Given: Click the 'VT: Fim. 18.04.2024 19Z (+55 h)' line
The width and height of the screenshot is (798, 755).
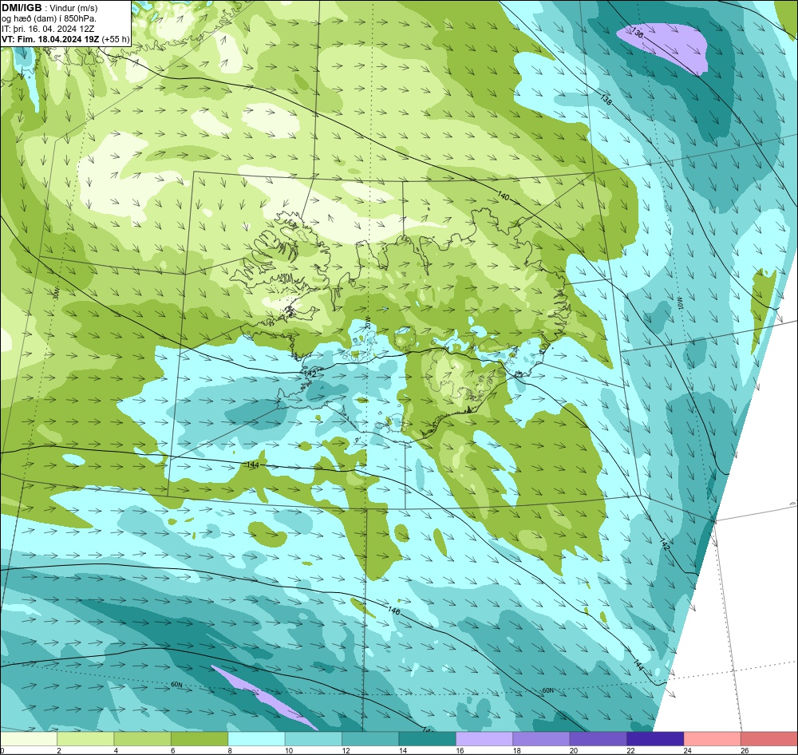Looking at the screenshot, I should point(65,39).
